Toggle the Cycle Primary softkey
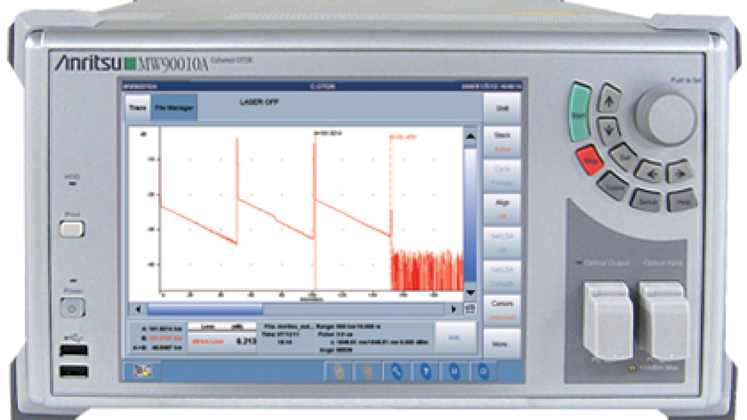The image size is (747, 420). 501,175
